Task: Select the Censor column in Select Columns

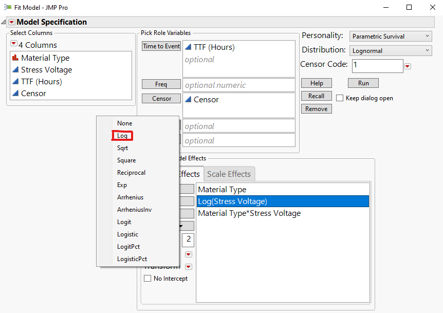Action: [x=33, y=94]
